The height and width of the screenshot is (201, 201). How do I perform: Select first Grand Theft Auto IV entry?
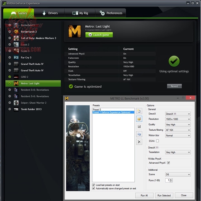click(33, 64)
